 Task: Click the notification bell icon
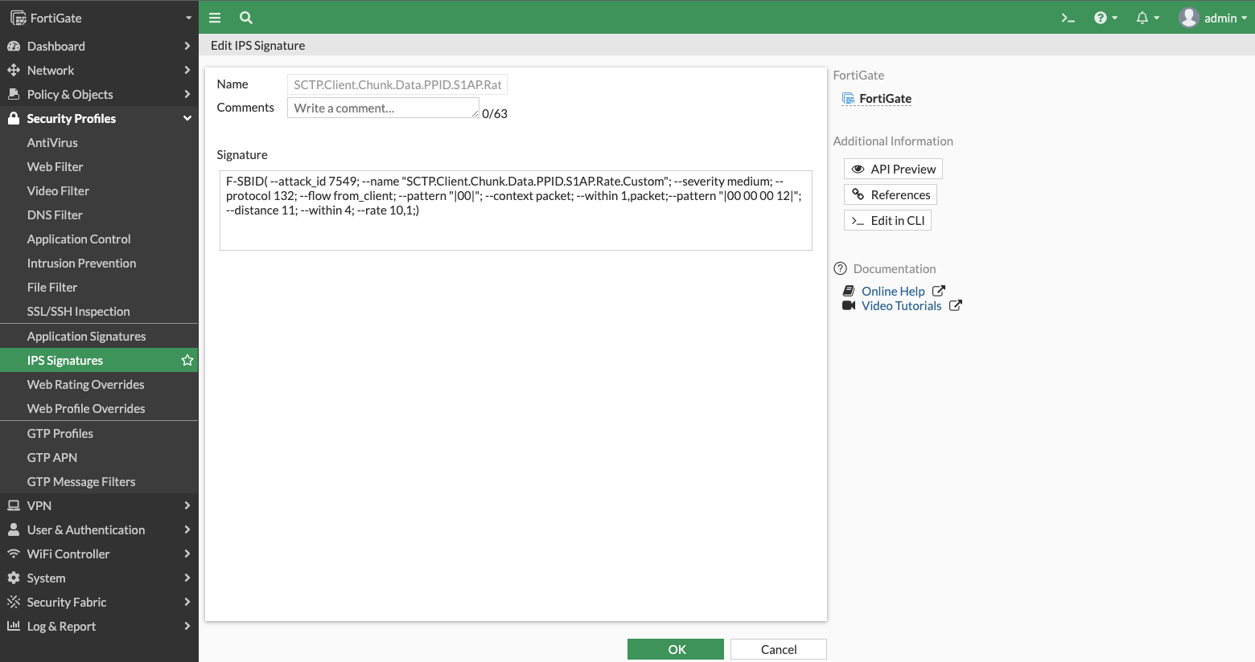[1143, 17]
